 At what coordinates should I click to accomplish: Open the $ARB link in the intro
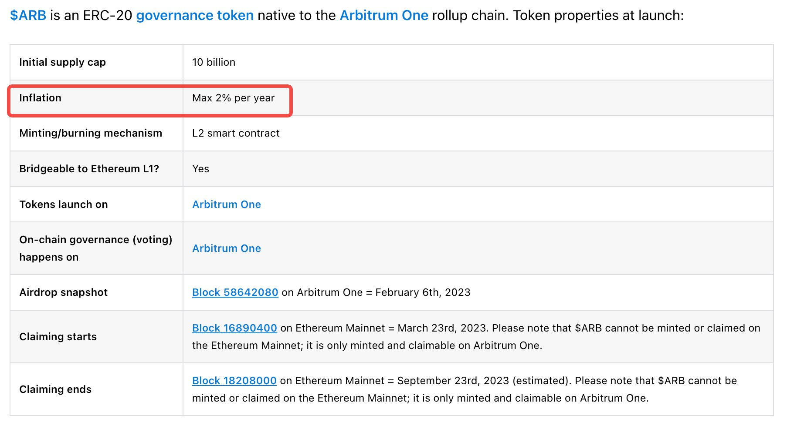[28, 15]
